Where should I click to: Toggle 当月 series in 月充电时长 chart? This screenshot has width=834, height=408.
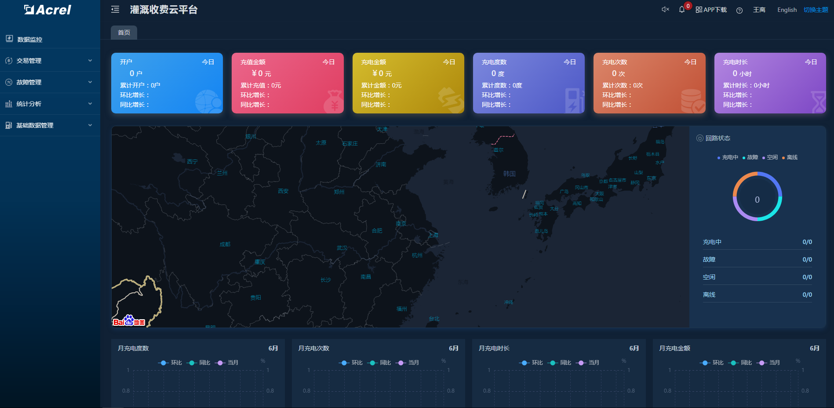tap(587, 363)
